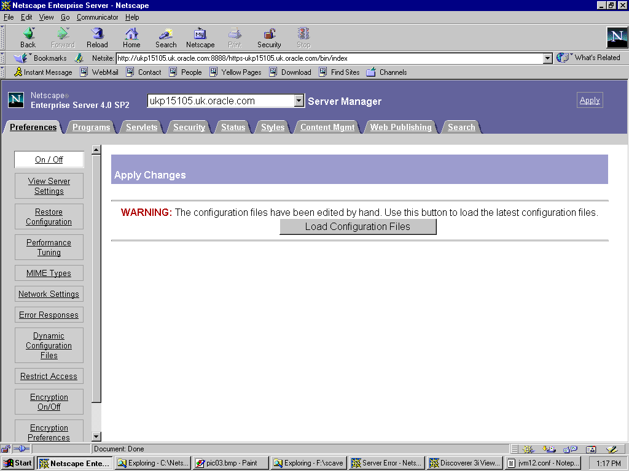This screenshot has width=629, height=471.
Task: Open the Edit menu
Action: (26, 17)
